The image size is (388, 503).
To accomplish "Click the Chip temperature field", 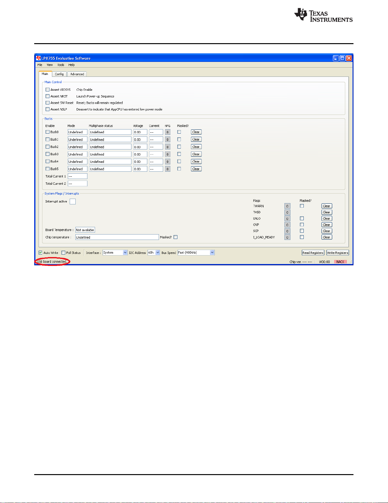I will (x=117, y=237).
